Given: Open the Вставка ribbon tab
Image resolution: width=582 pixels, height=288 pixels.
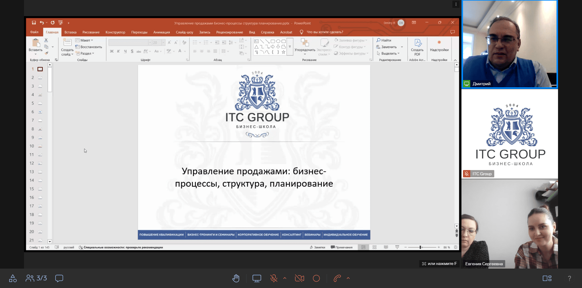Looking at the screenshot, I should pyautogui.click(x=70, y=32).
